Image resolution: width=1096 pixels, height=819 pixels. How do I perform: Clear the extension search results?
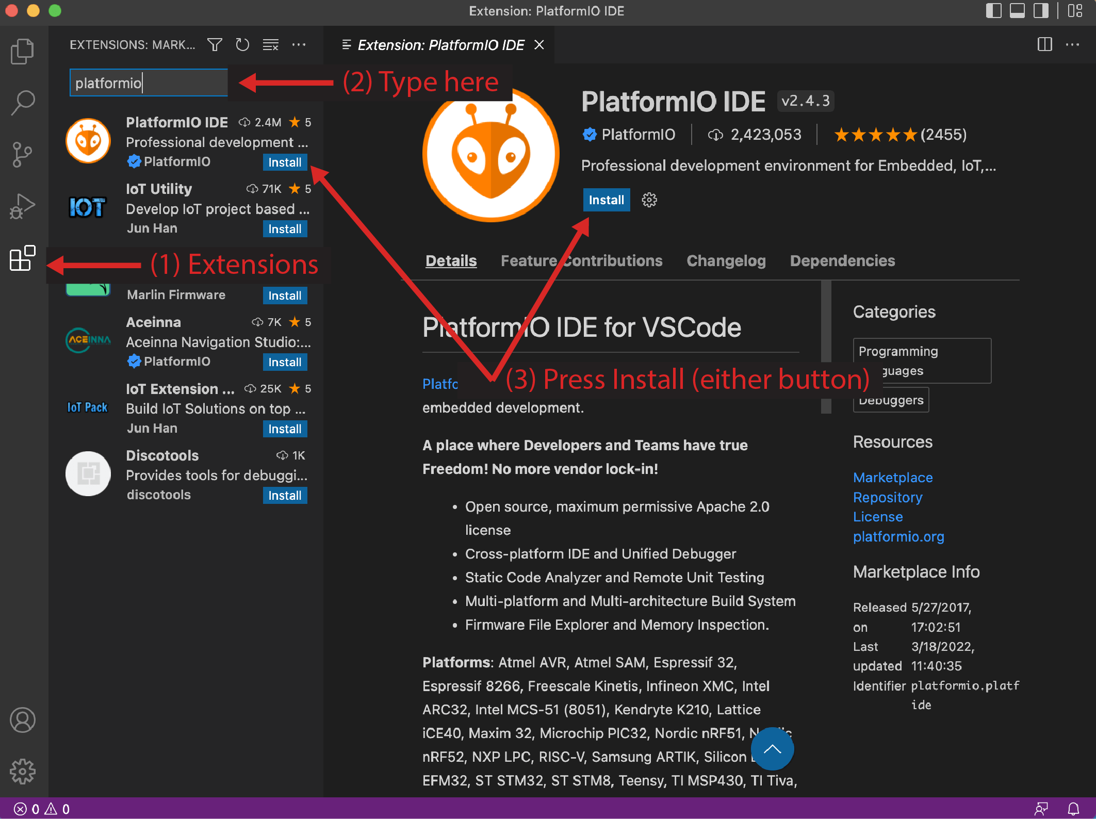(270, 44)
